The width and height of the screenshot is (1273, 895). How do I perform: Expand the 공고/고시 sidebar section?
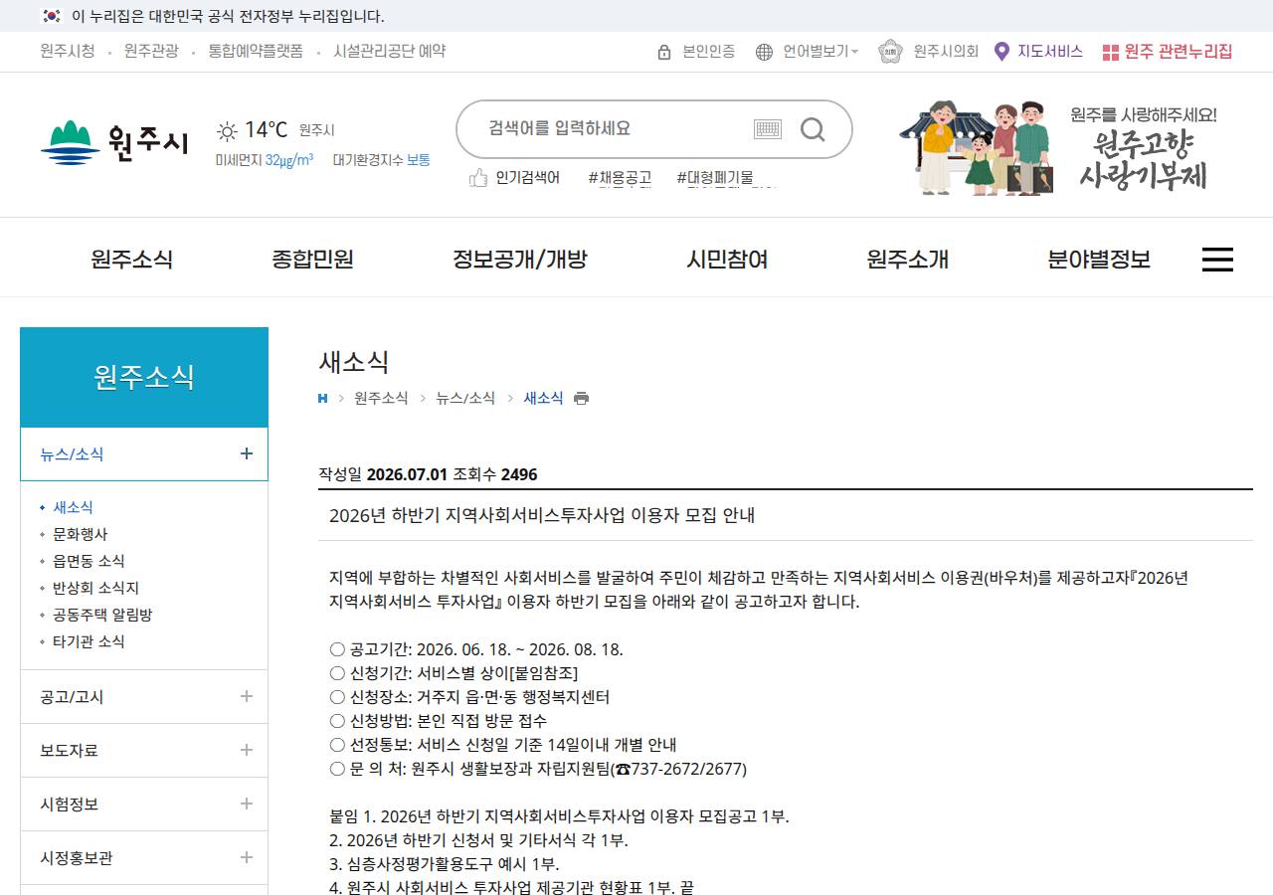[x=247, y=696]
